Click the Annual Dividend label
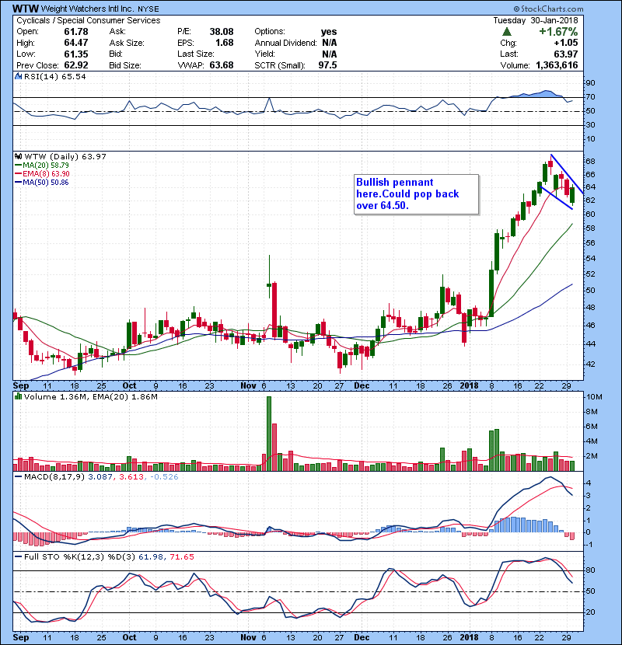 tap(285, 43)
